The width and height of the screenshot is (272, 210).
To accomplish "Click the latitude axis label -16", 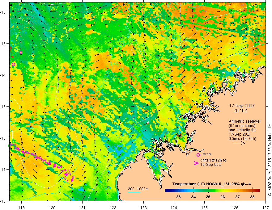I will coord(3,138).
